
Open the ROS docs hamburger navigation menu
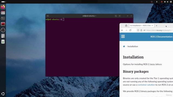coord(123,36)
